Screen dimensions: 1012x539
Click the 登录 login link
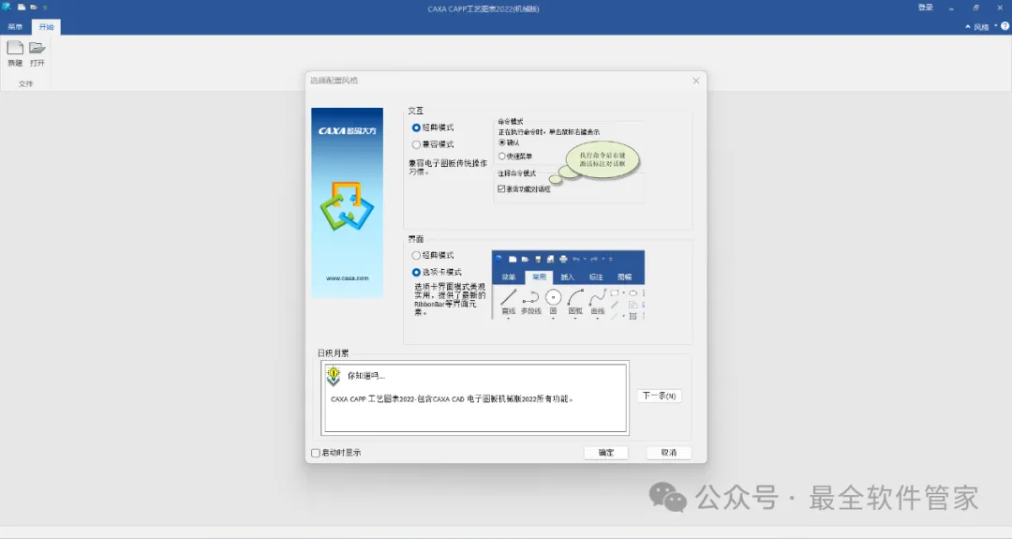point(926,7)
